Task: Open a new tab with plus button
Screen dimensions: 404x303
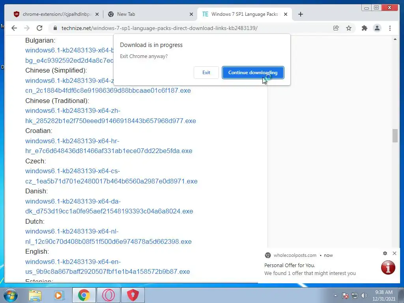Action: (x=300, y=14)
